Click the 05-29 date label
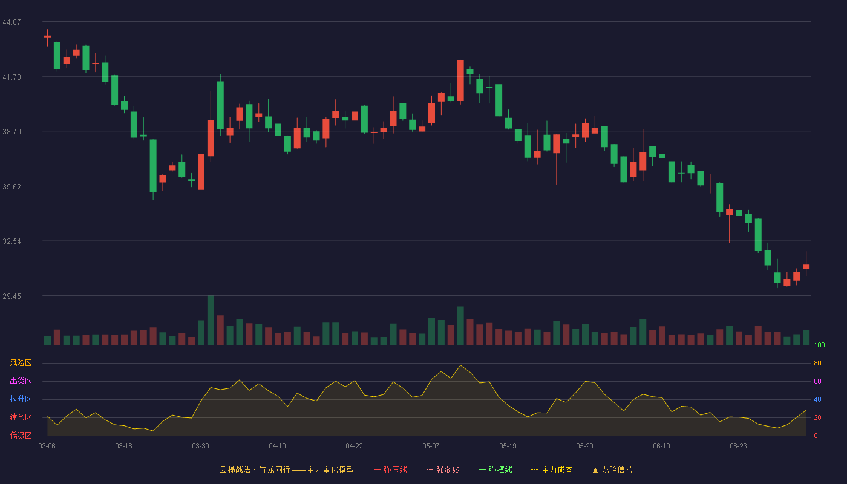847x484 pixels. [584, 446]
